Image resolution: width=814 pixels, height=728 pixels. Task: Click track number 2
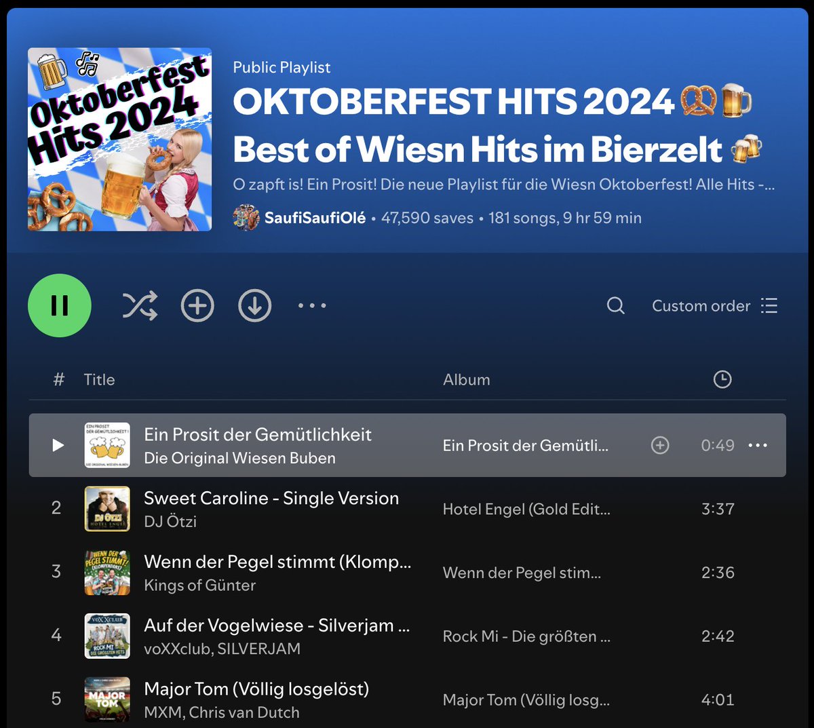pos(56,507)
